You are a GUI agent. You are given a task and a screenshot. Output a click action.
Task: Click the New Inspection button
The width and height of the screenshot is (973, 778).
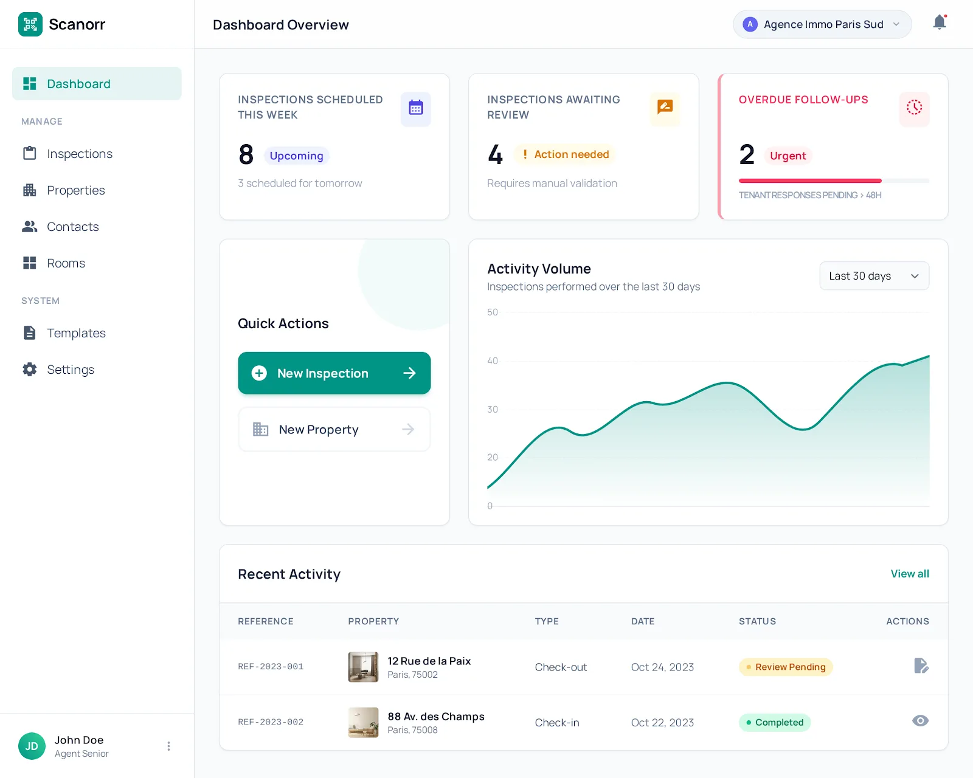pyautogui.click(x=334, y=373)
